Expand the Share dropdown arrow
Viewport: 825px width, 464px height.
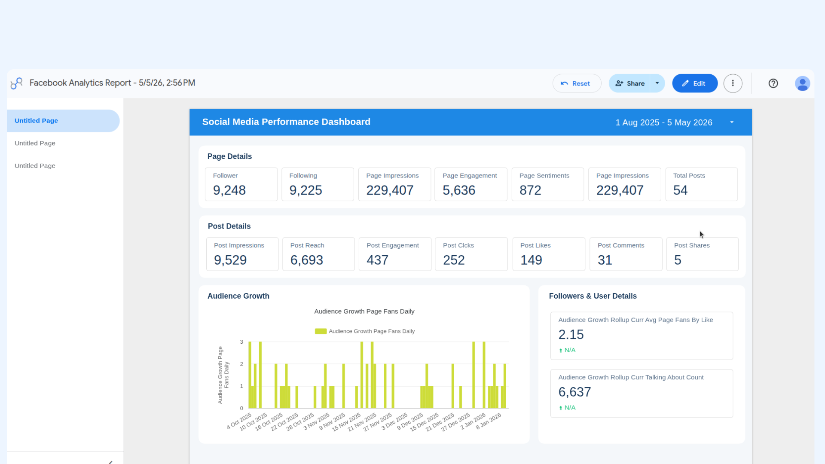pos(657,83)
